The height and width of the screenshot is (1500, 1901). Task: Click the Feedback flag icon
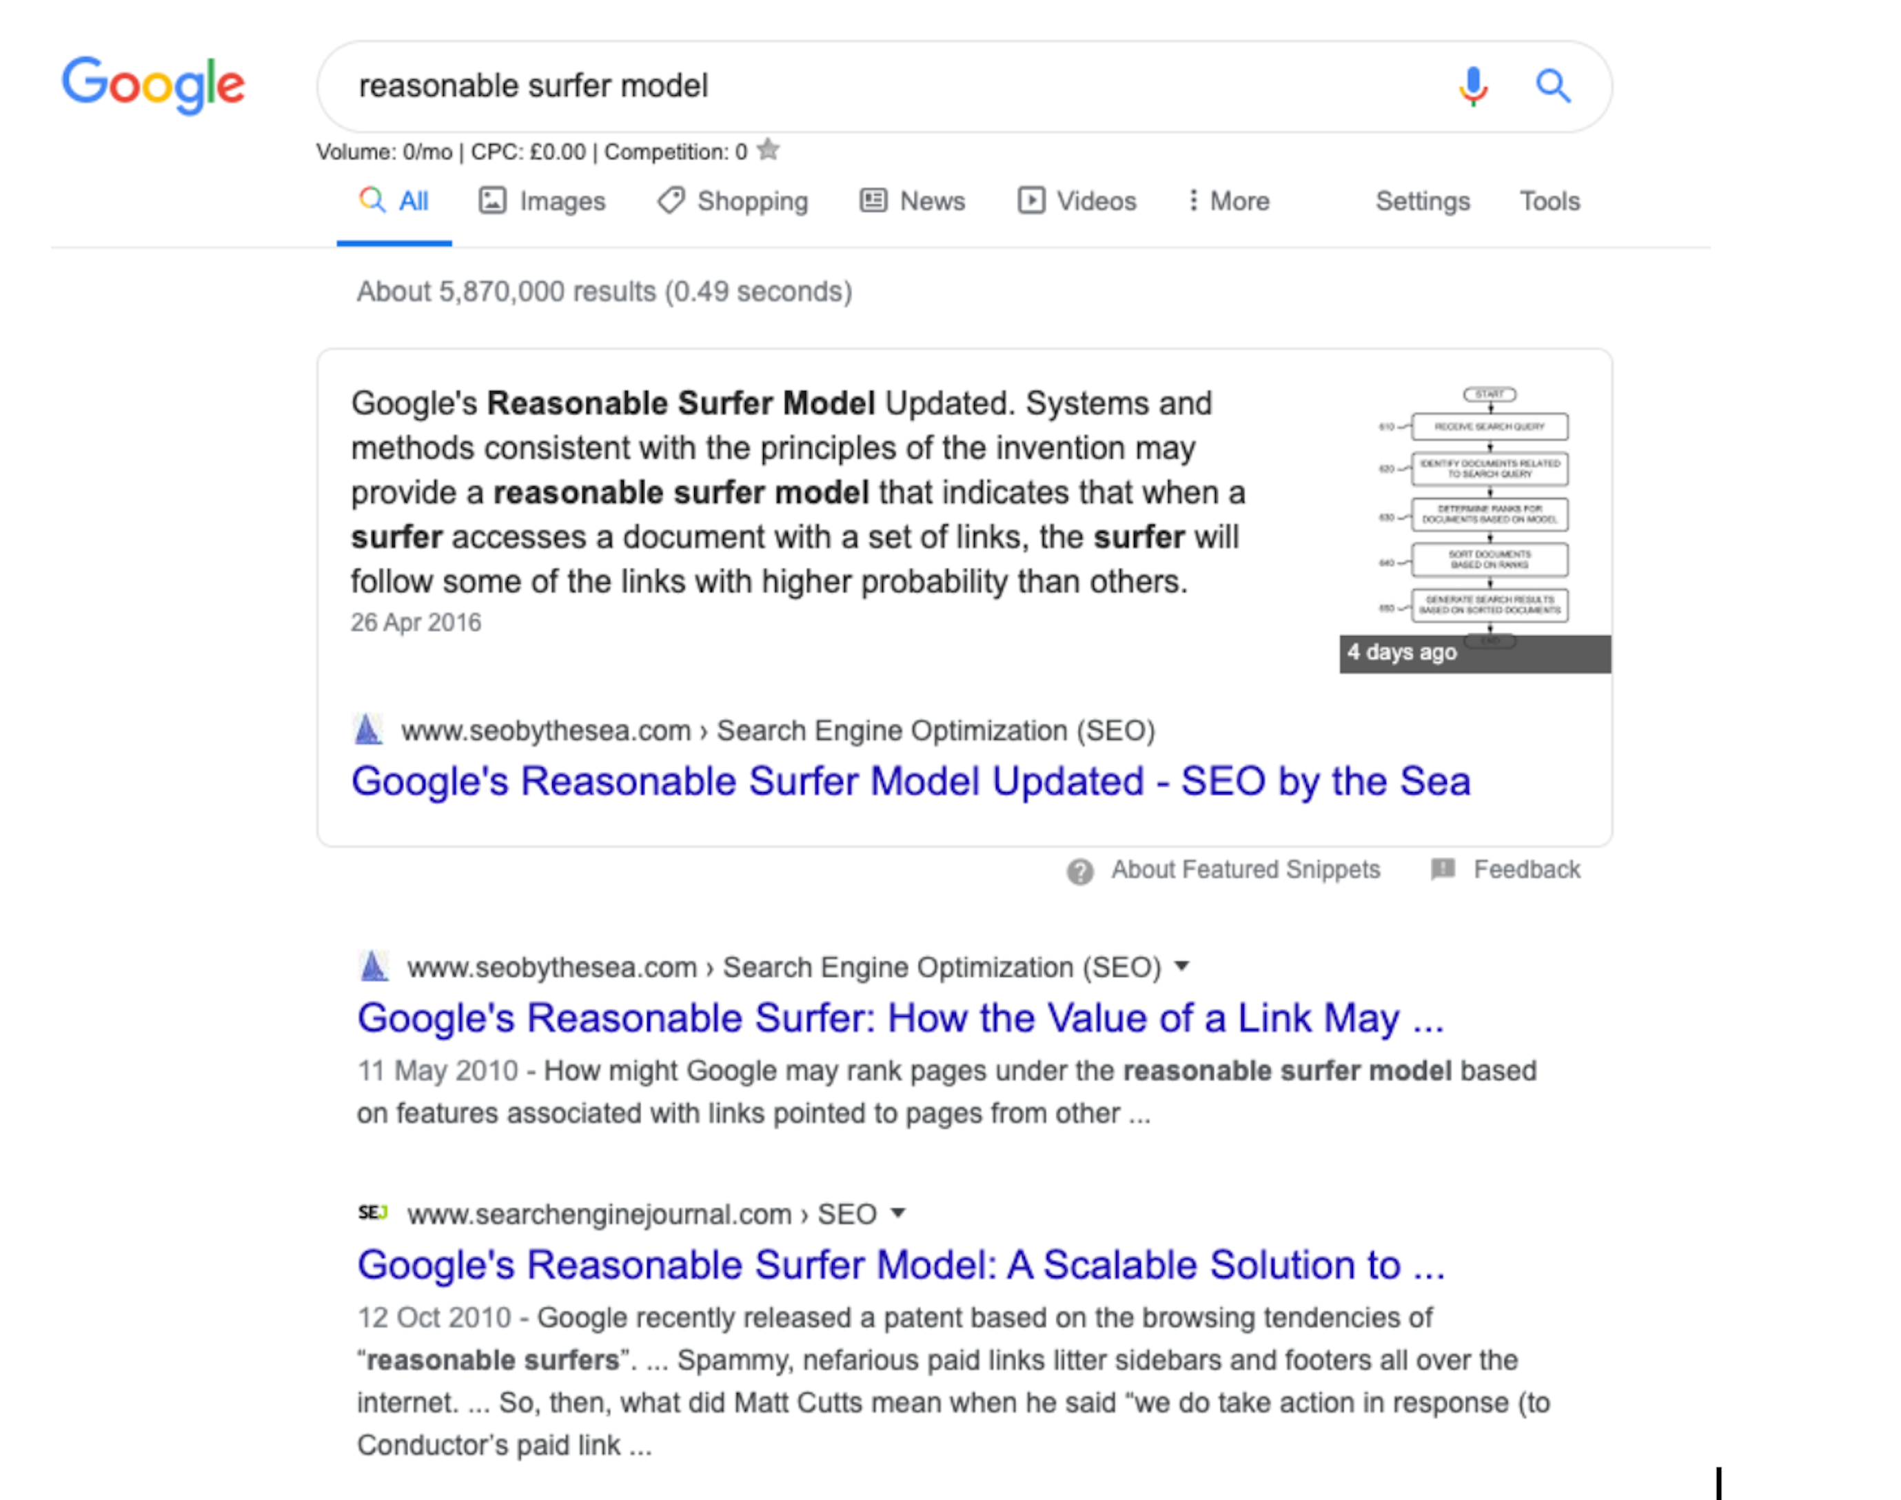tap(1442, 869)
